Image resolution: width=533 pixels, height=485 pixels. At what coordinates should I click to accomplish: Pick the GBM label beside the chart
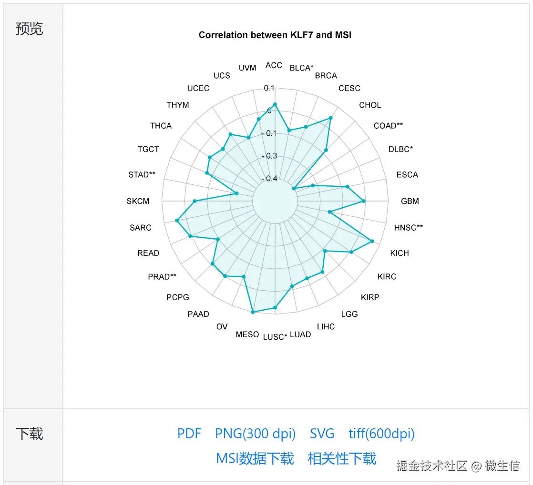pos(410,201)
